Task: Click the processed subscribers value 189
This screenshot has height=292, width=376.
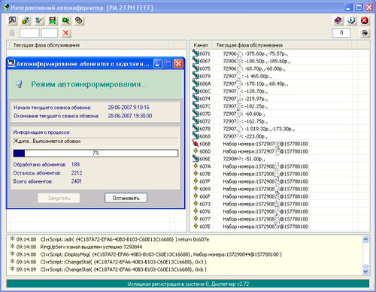Action: pos(75,164)
